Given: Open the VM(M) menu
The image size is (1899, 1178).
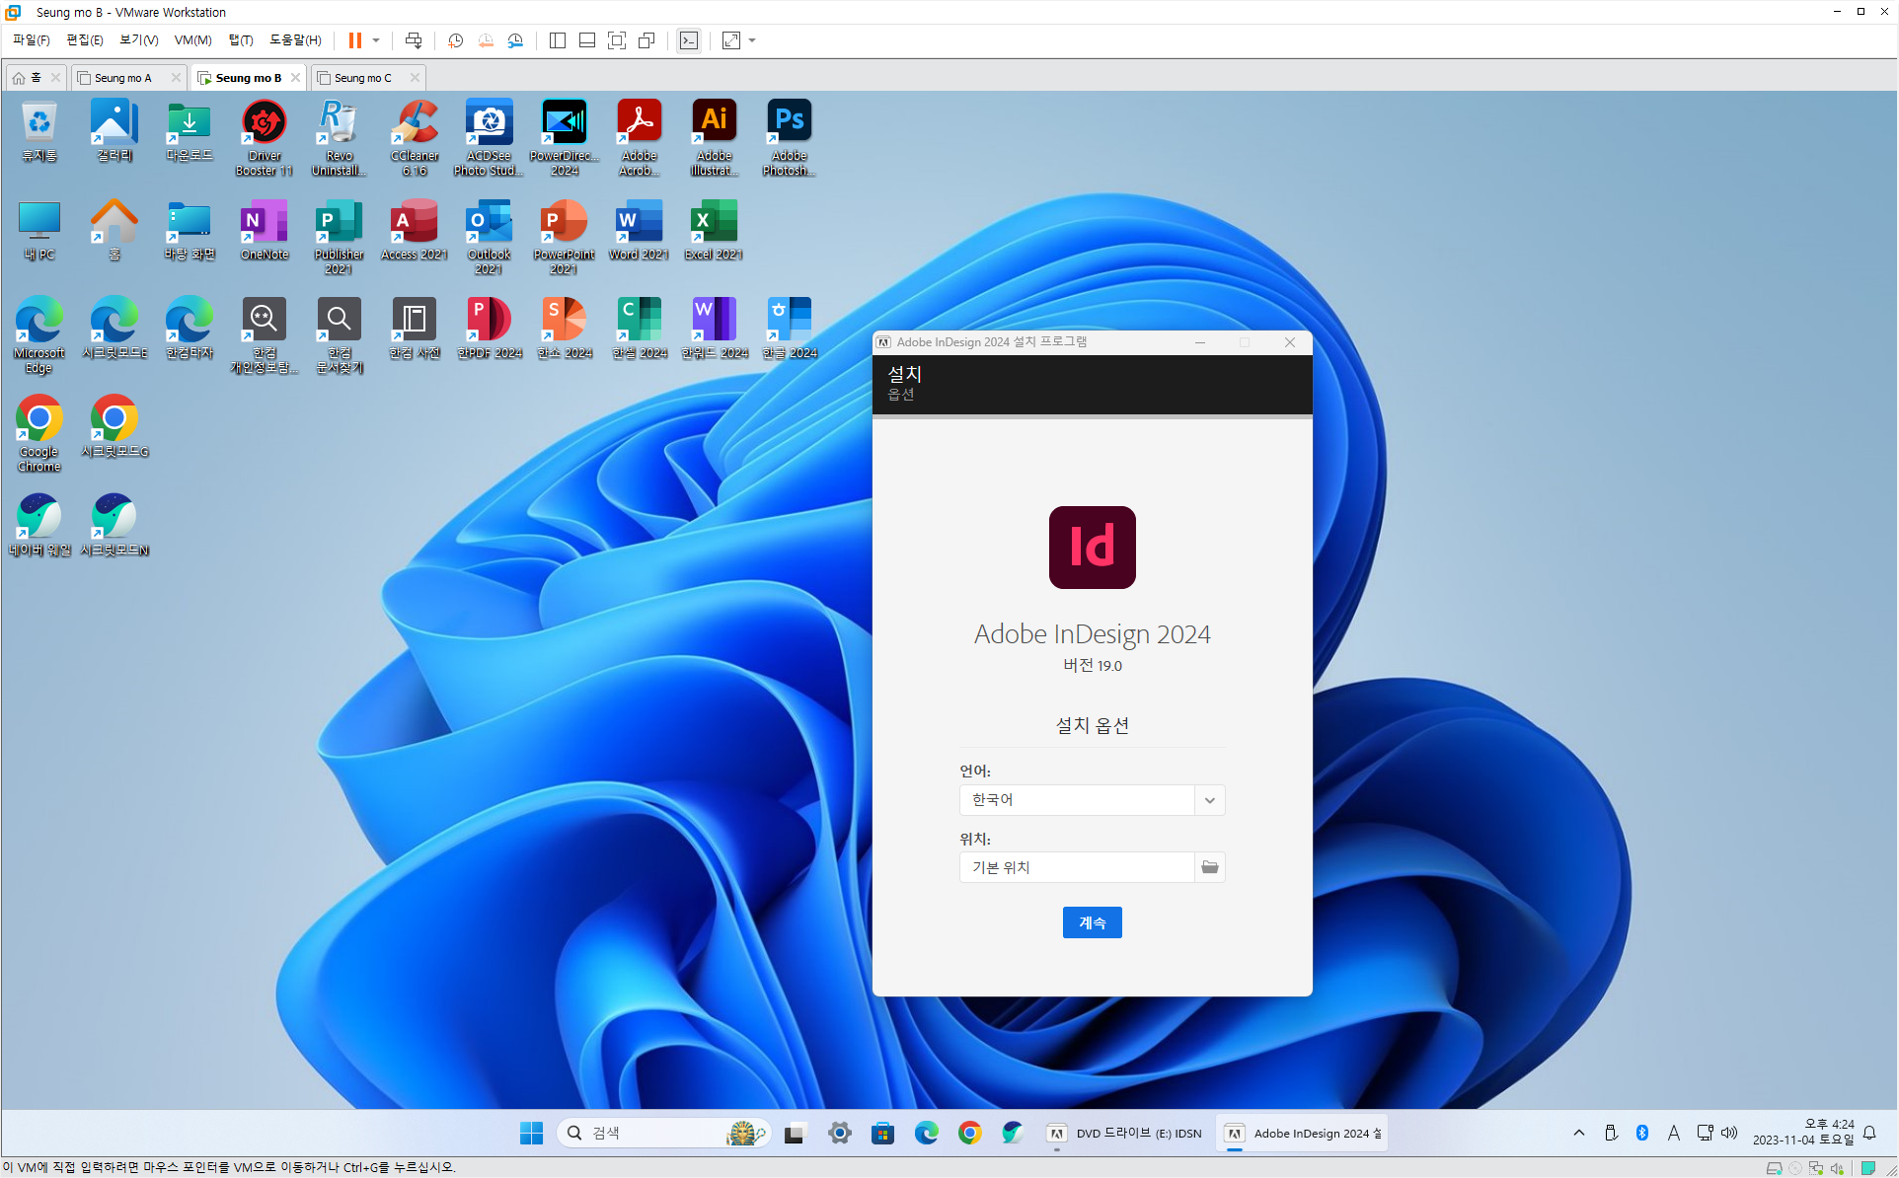Looking at the screenshot, I should coord(192,40).
